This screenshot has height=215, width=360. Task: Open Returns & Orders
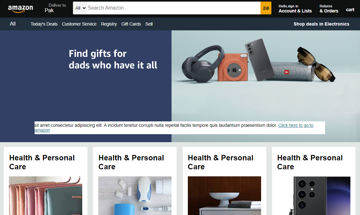329,9
